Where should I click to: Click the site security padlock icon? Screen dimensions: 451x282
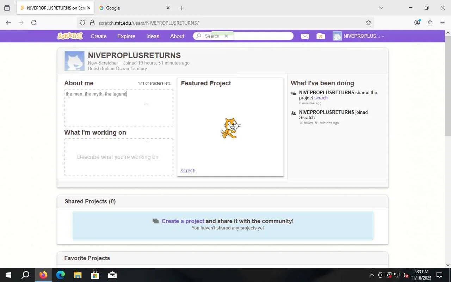pyautogui.click(x=92, y=23)
